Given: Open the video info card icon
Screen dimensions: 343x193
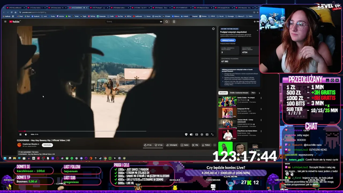Looking at the screenshot, I should coord(213,29).
